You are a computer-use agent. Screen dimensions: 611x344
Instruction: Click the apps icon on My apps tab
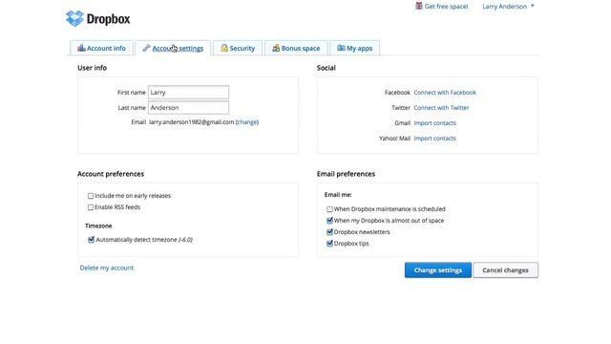(341, 48)
